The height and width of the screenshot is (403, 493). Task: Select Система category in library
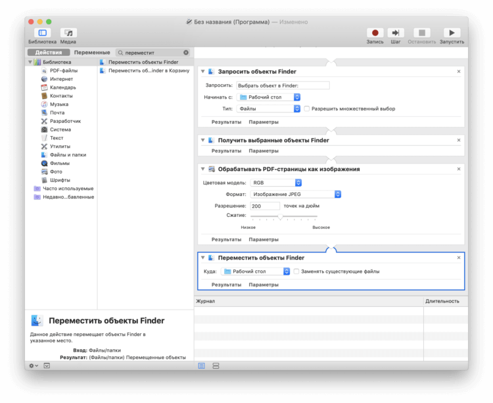point(60,130)
